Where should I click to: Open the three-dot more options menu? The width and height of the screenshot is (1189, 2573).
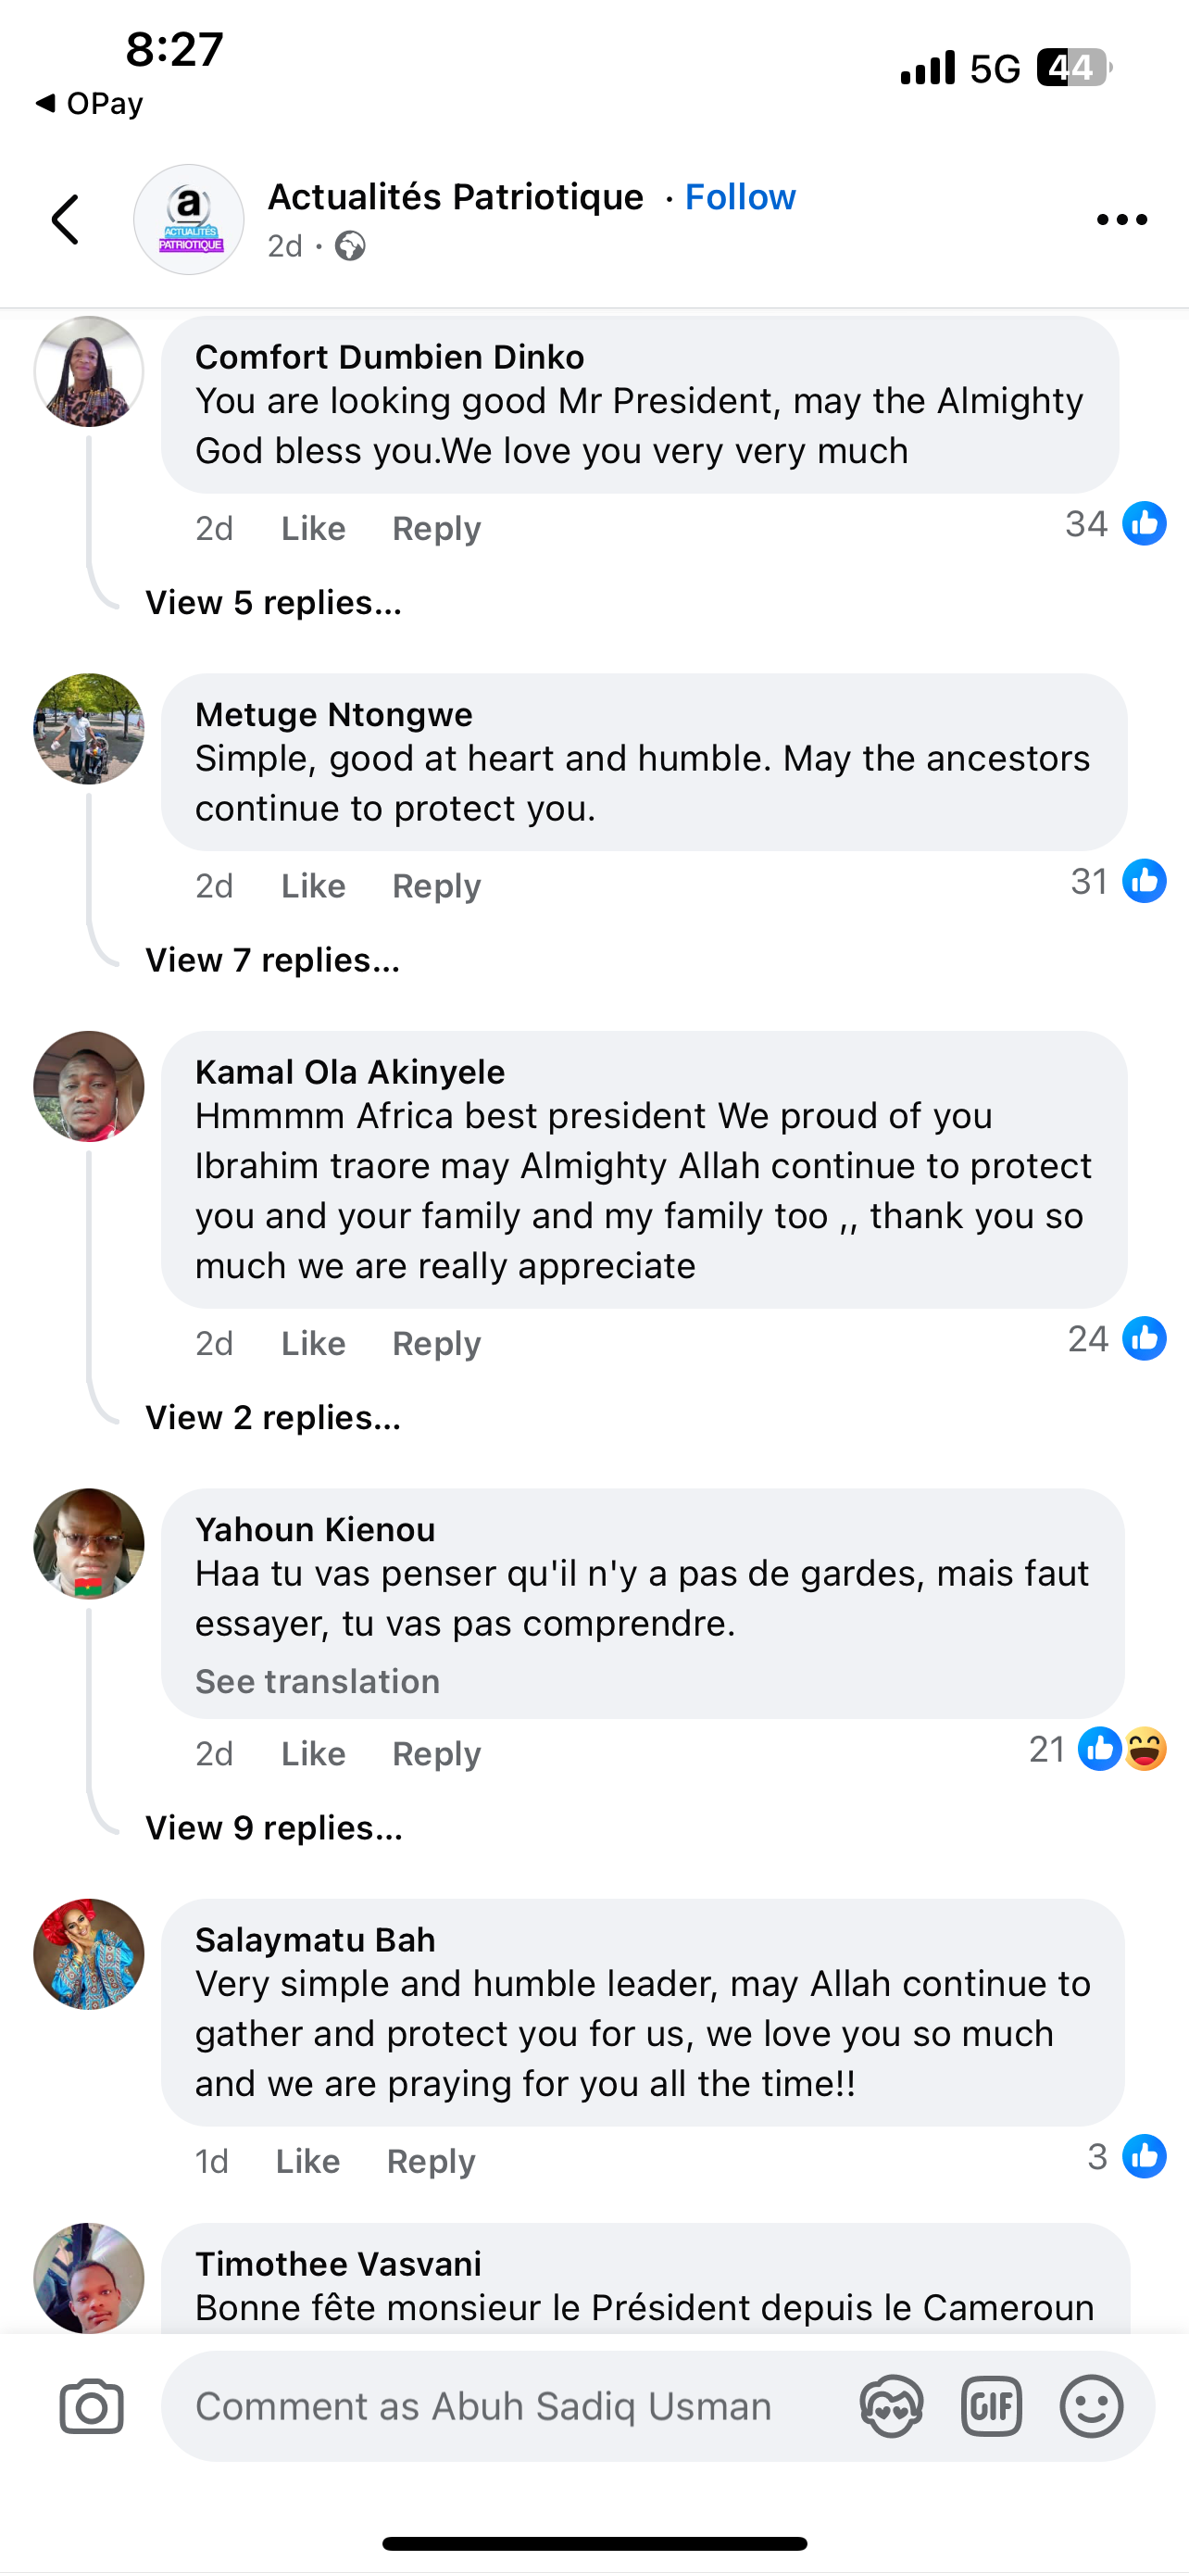tap(1121, 220)
